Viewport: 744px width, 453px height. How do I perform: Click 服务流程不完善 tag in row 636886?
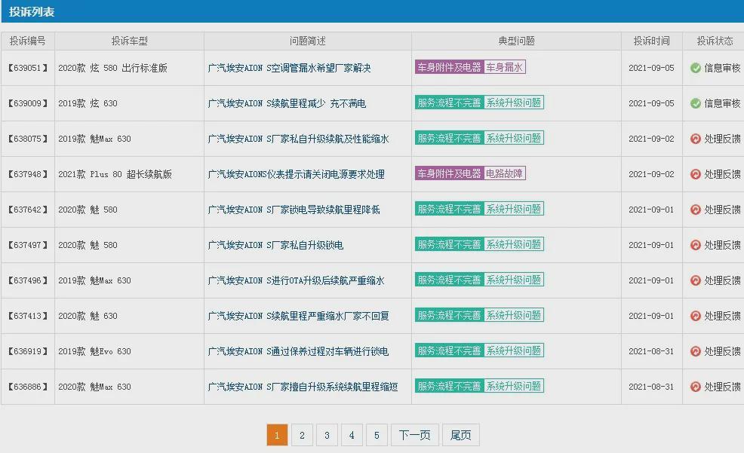coord(449,386)
